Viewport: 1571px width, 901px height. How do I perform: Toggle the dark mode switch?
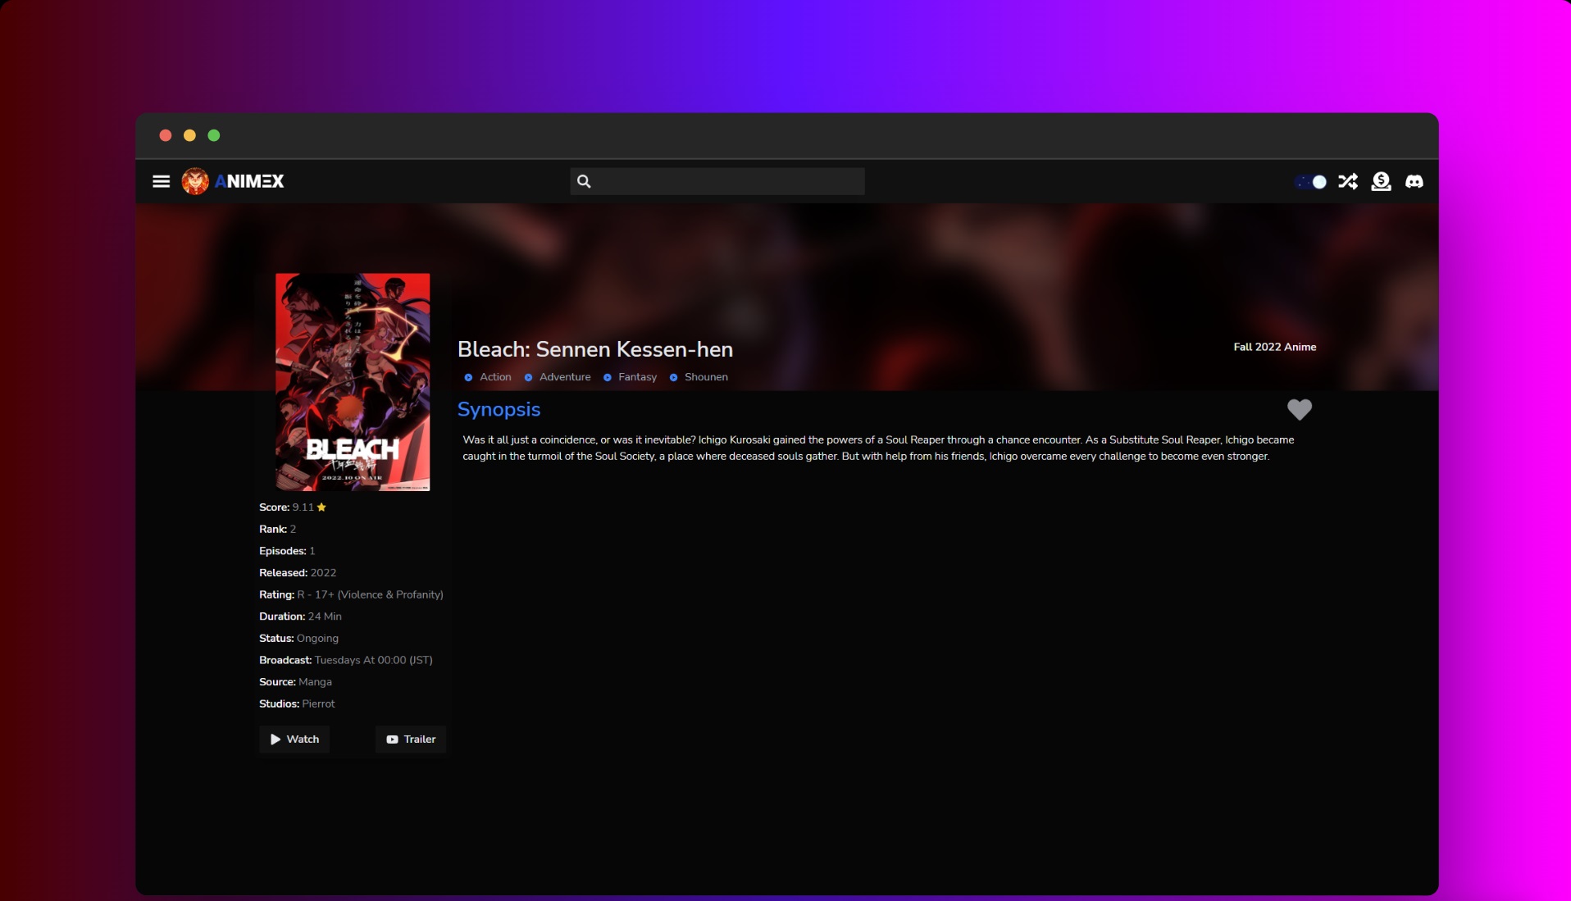(1311, 182)
